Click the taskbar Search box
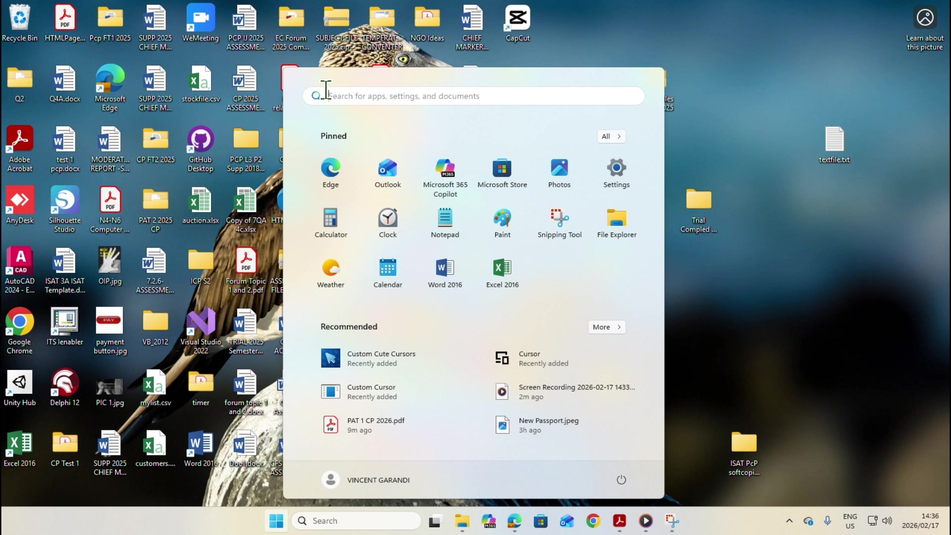Viewport: 951px width, 535px height. pyautogui.click(x=356, y=521)
